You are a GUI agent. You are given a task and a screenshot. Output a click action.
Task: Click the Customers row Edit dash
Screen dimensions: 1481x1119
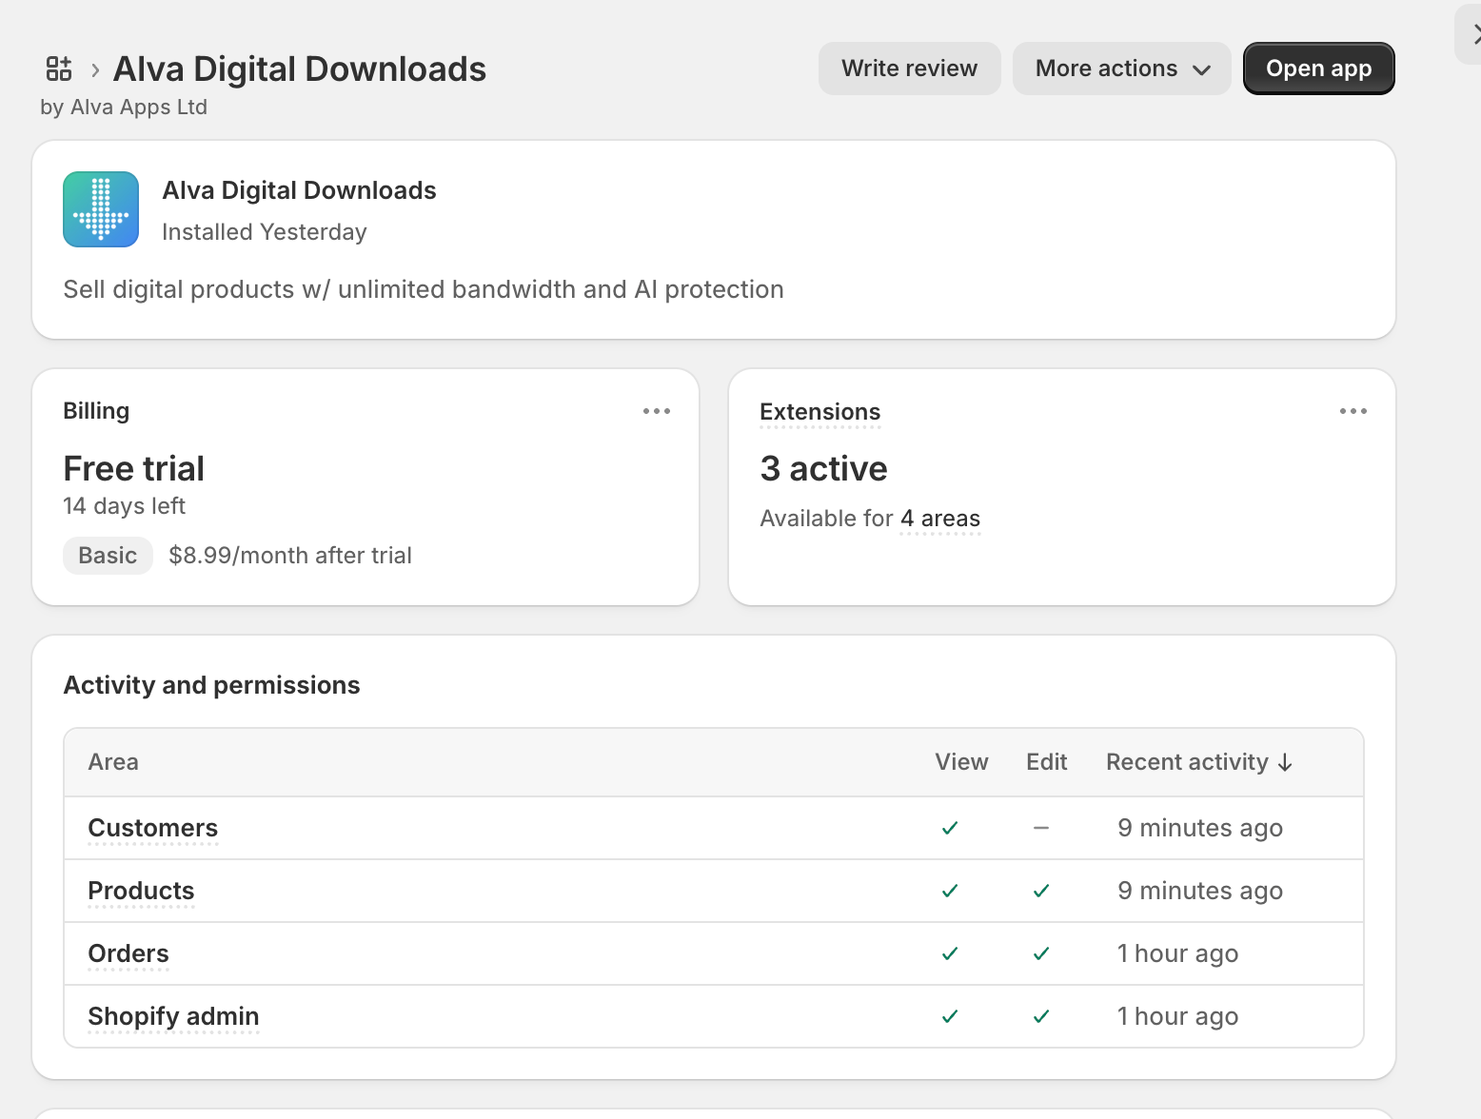[x=1041, y=828]
